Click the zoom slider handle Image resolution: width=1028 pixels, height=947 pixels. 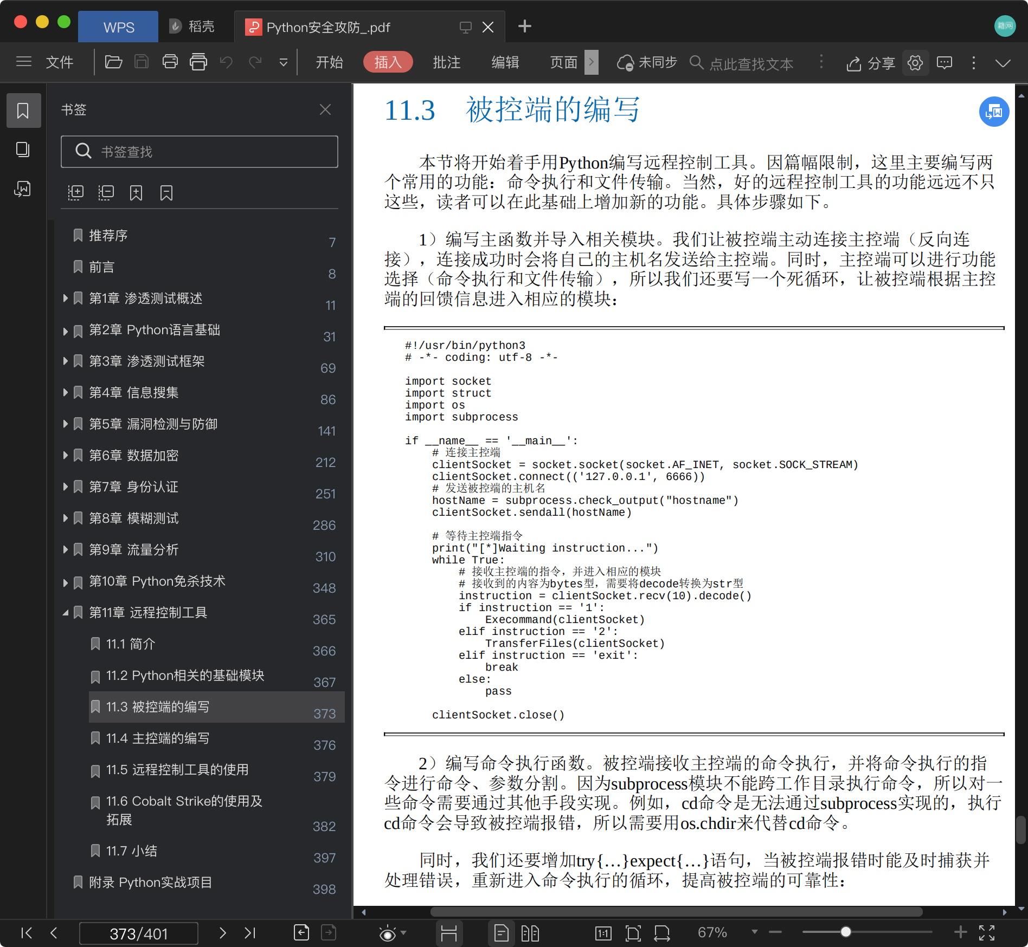846,932
